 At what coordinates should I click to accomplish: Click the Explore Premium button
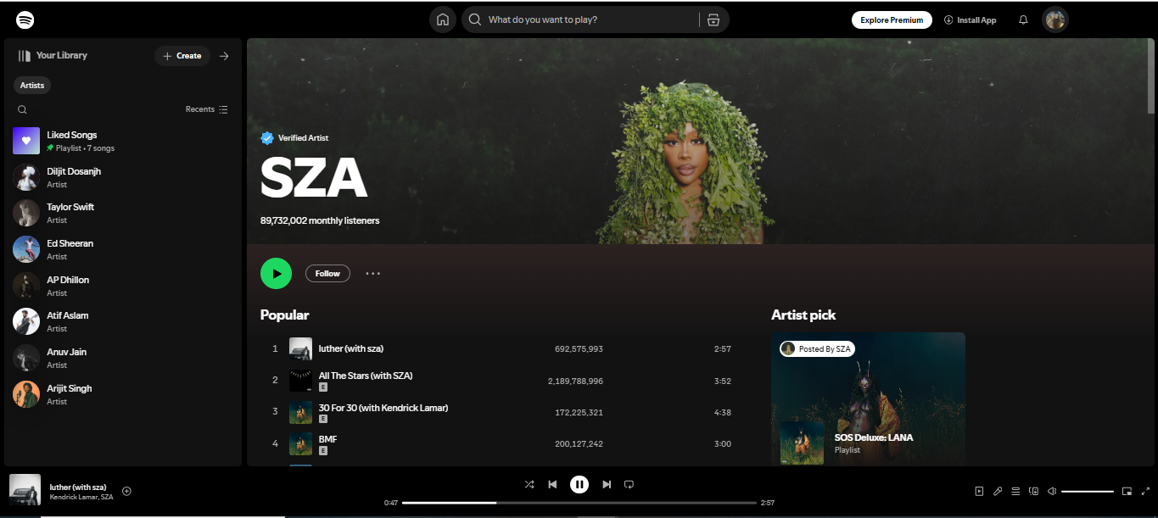tap(892, 19)
